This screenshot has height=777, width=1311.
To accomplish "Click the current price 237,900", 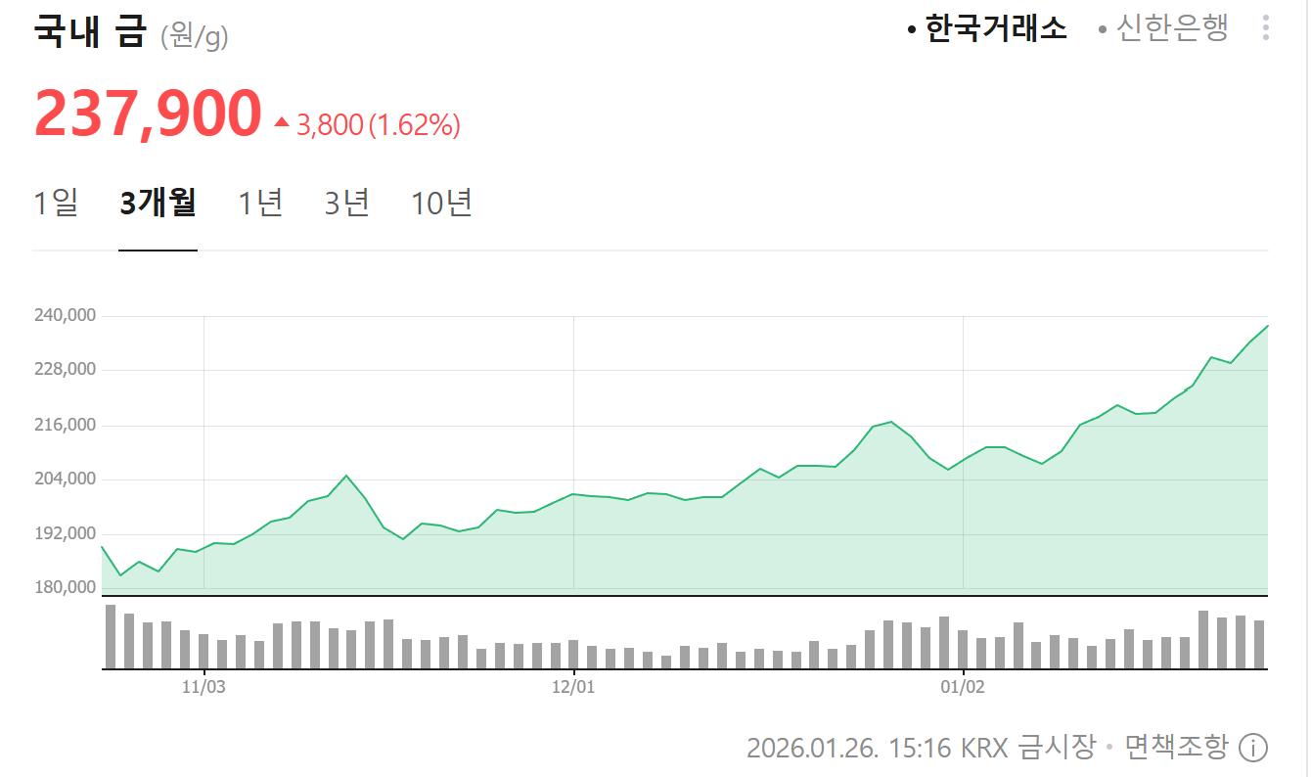I will pyautogui.click(x=148, y=114).
